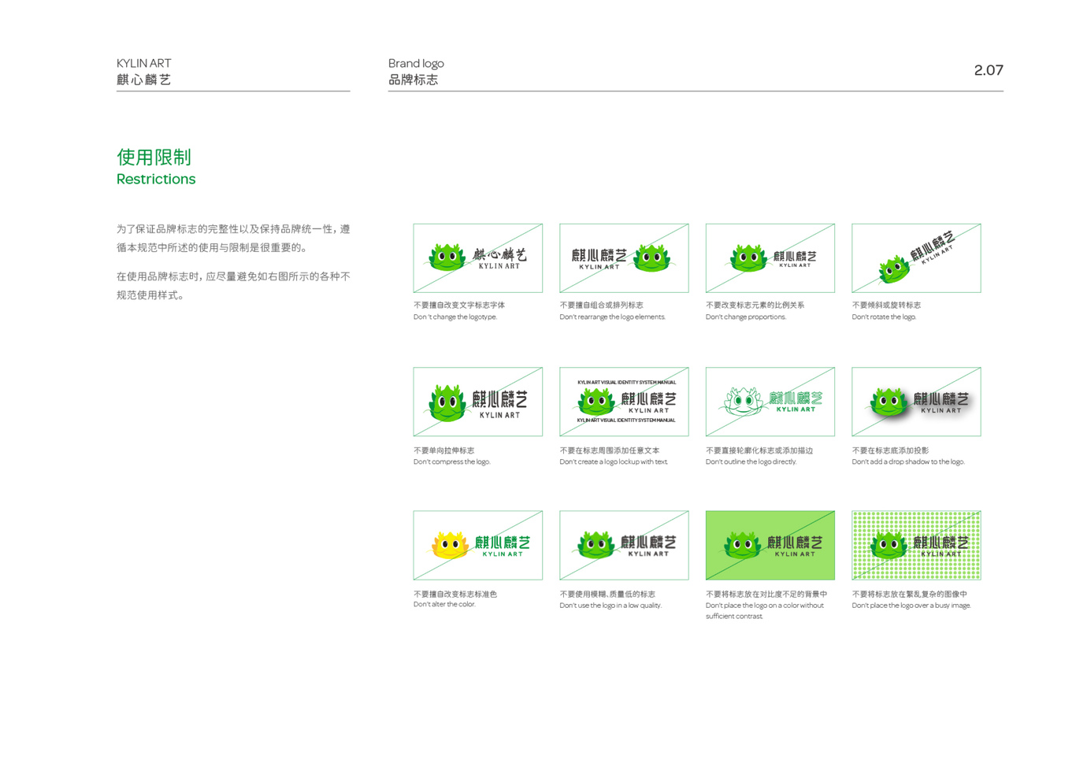
Task: Click the 'Don't change the logotype' logo thumbnail
Action: [477, 258]
